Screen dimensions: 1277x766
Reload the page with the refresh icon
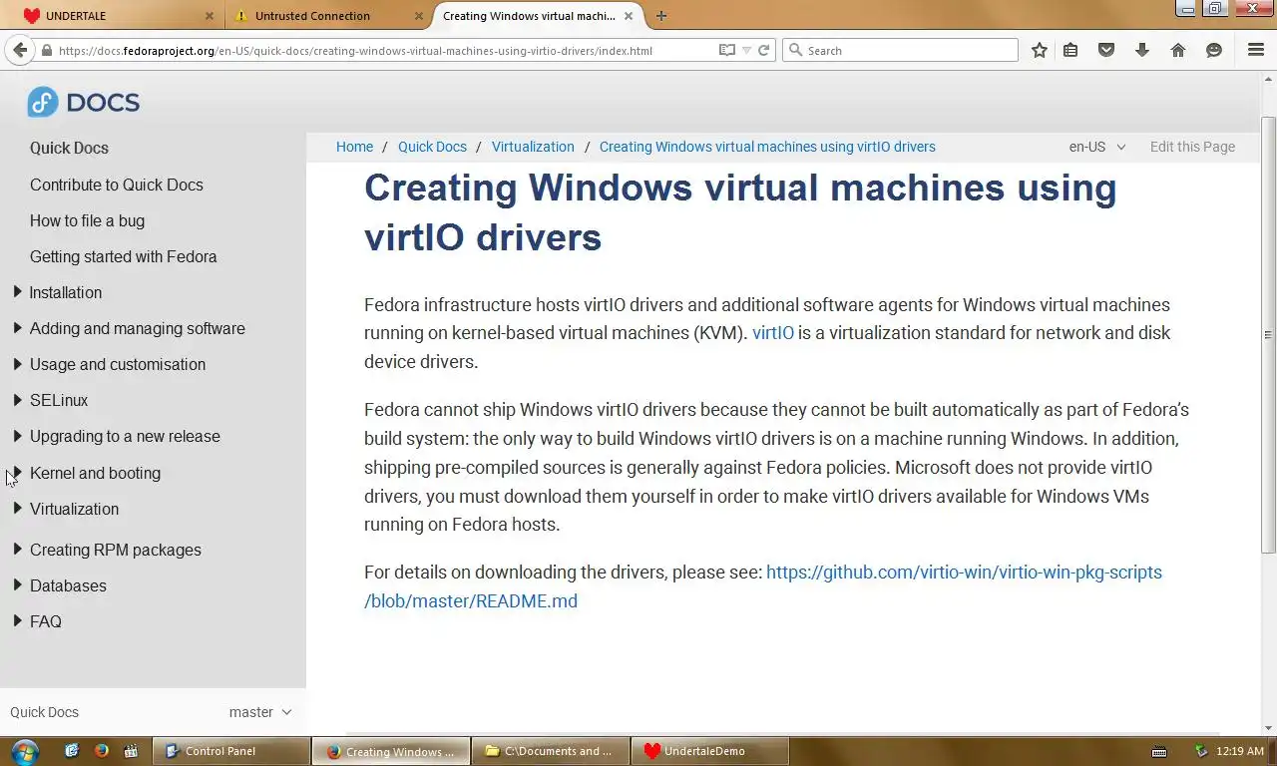tap(764, 50)
